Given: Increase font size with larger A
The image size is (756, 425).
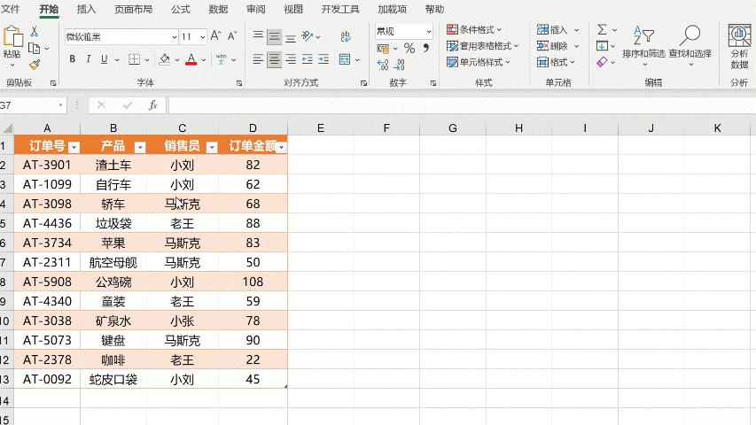Looking at the screenshot, I should 215,36.
